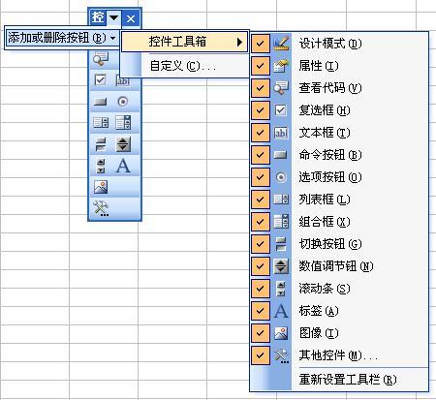Select the list box tool in the toolbox
This screenshot has height=400, width=436.
click(x=101, y=123)
